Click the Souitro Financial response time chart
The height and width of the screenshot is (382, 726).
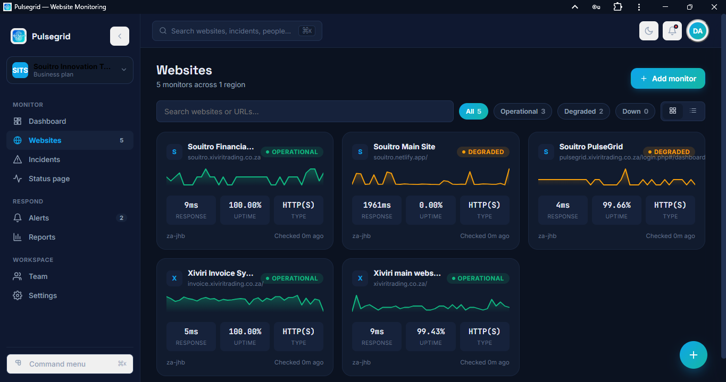pos(245,177)
